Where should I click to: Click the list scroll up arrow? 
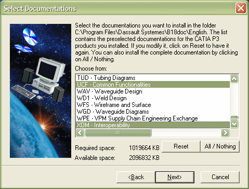[234, 79]
